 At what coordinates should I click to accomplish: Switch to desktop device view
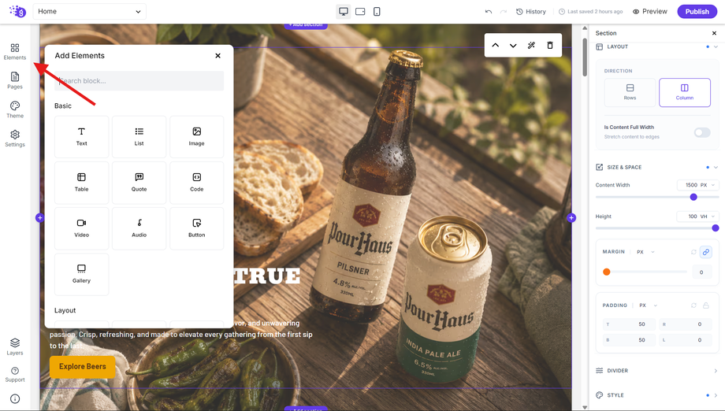(x=344, y=12)
